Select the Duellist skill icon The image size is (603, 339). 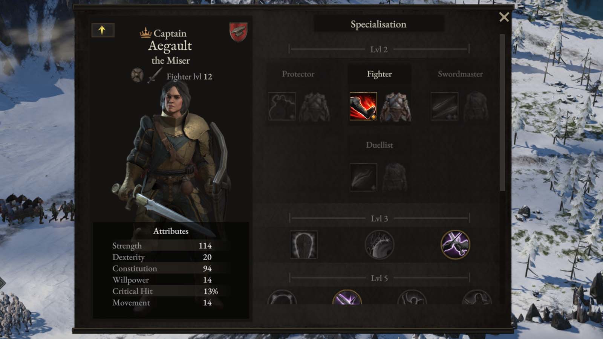pyautogui.click(x=363, y=177)
